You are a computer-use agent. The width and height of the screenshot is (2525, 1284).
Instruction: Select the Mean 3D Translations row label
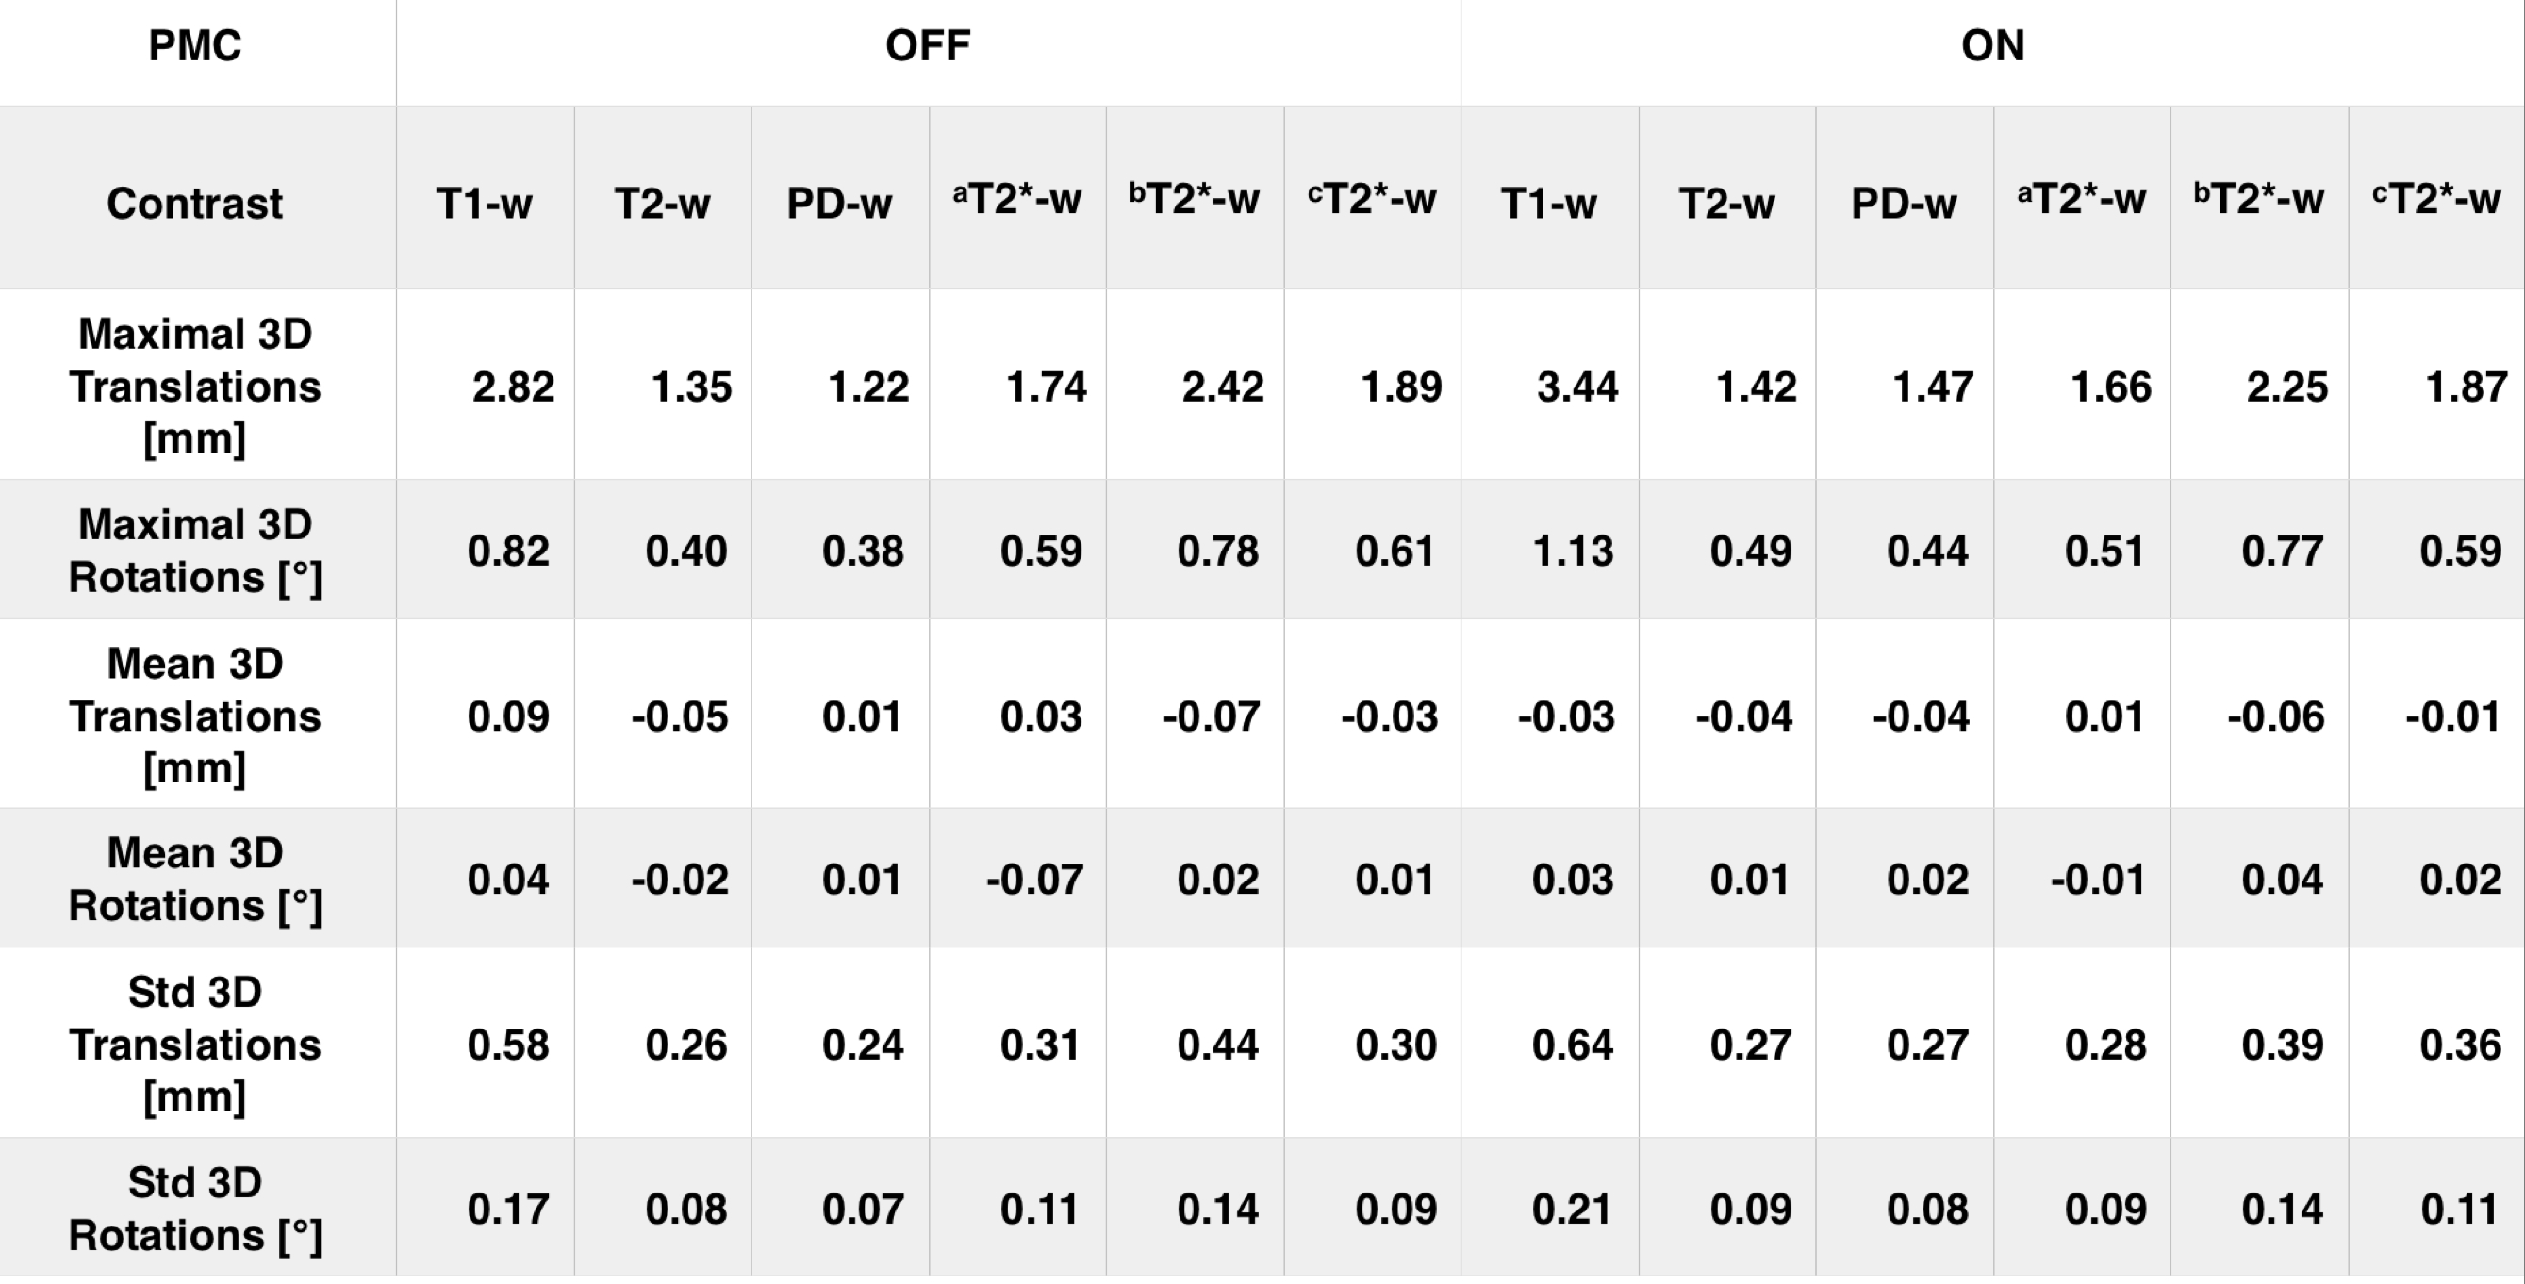pos(195,716)
